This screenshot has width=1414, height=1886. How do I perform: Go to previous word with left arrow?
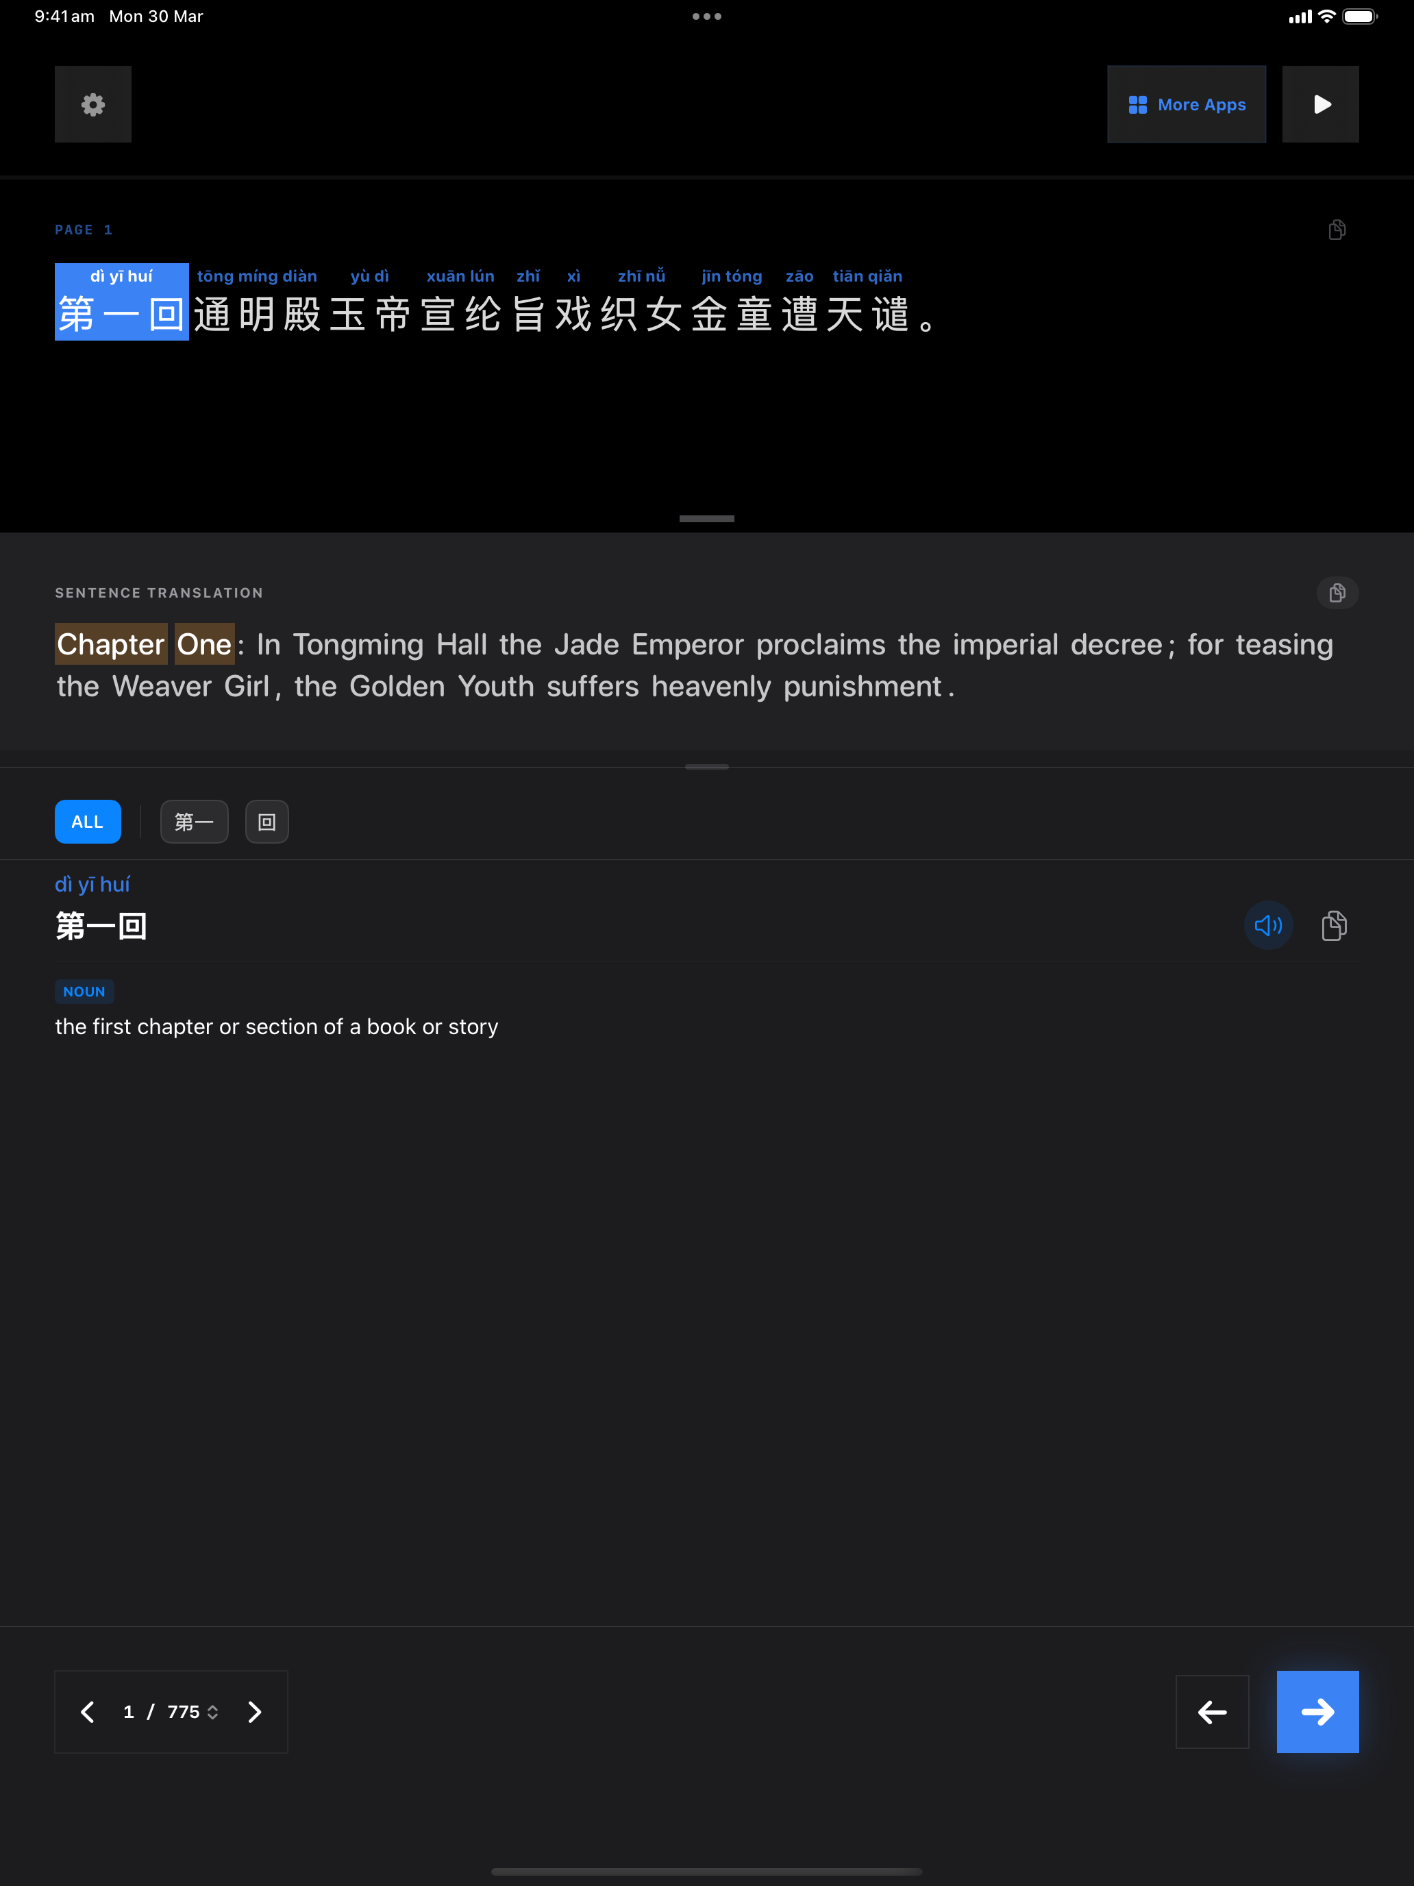pyautogui.click(x=1212, y=1711)
